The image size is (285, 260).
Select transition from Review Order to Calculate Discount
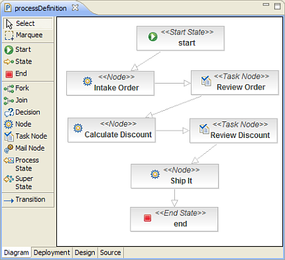pos(174,106)
